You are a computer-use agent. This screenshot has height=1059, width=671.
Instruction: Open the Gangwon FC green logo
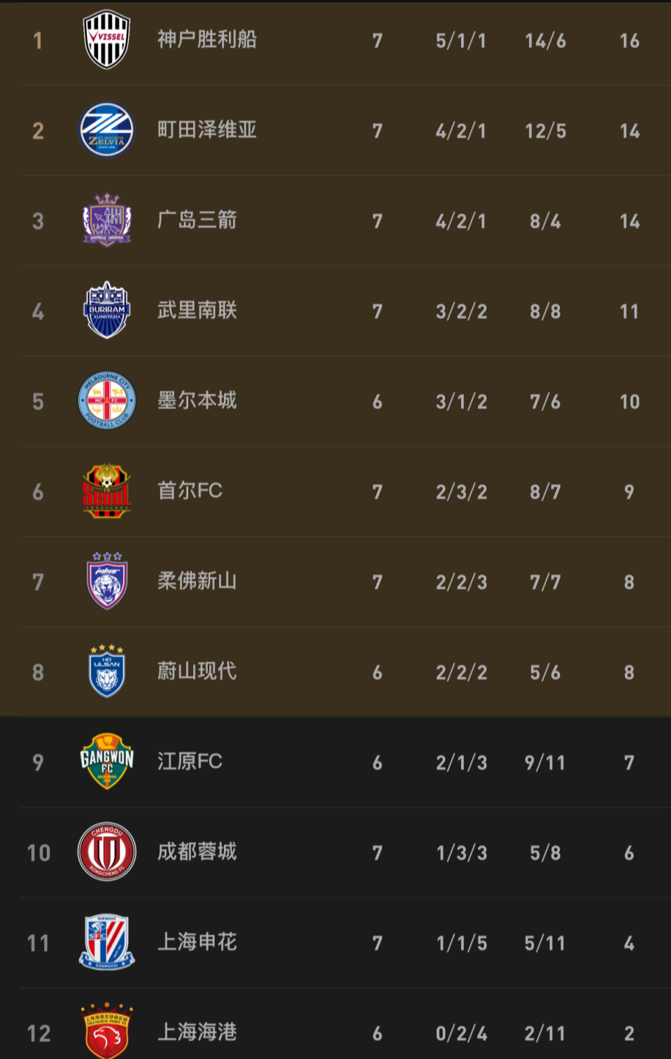click(106, 762)
